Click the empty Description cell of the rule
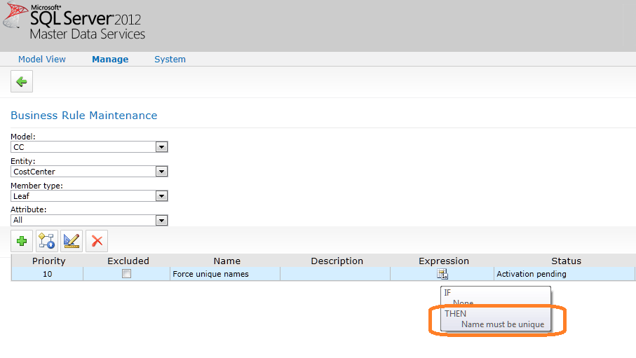 coord(335,274)
